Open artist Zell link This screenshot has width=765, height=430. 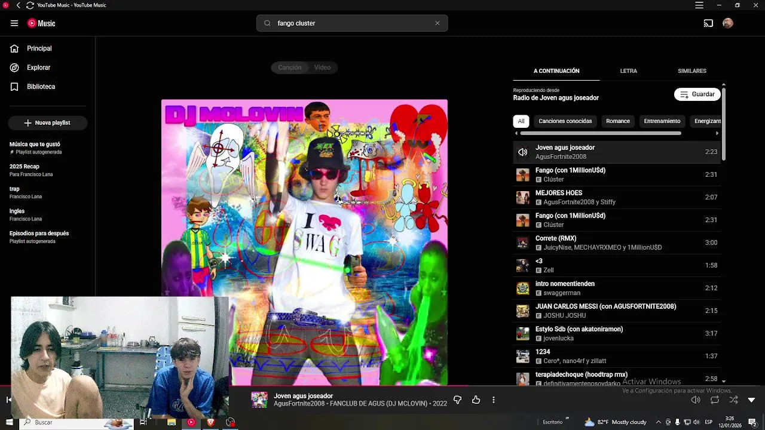click(x=549, y=271)
